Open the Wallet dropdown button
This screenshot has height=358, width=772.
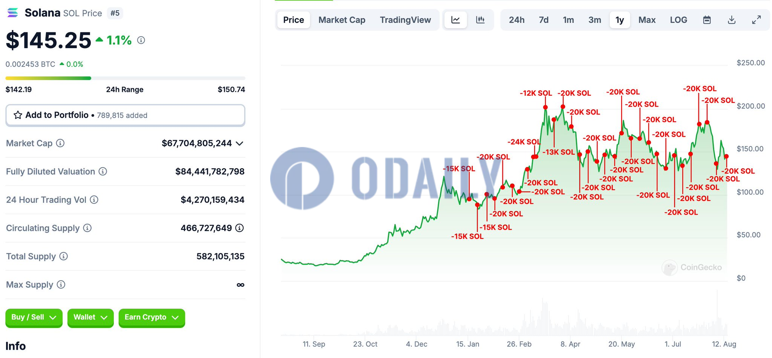pyautogui.click(x=90, y=317)
